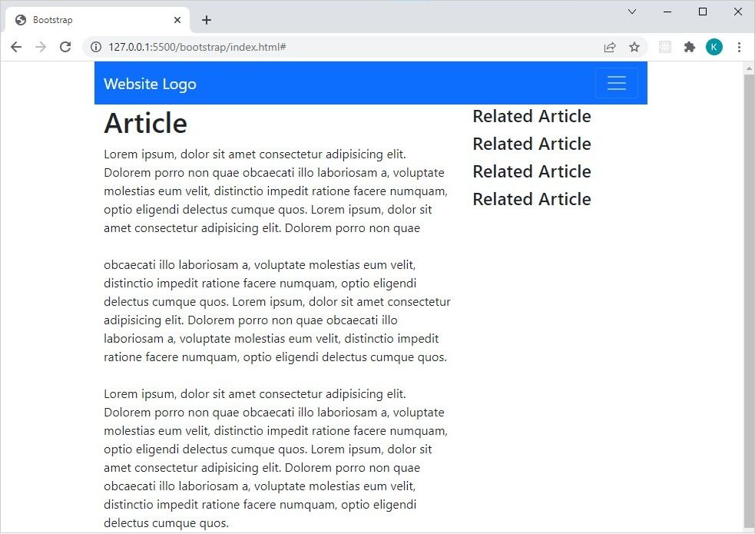Click the Article main heading
The image size is (755, 534).
click(x=145, y=123)
